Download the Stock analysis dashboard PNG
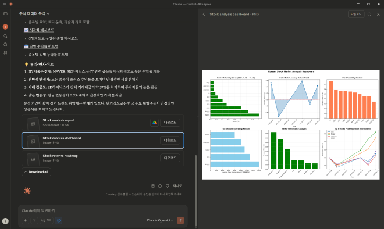The height and width of the screenshot is (229, 384). tap(170, 140)
